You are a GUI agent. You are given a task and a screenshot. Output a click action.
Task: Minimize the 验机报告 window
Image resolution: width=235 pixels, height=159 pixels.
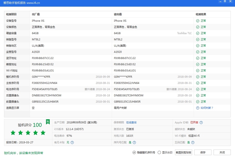coord(220,1)
